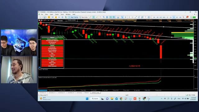Open the Help menu
Viewport: 199px width, 112px height.
74,14
